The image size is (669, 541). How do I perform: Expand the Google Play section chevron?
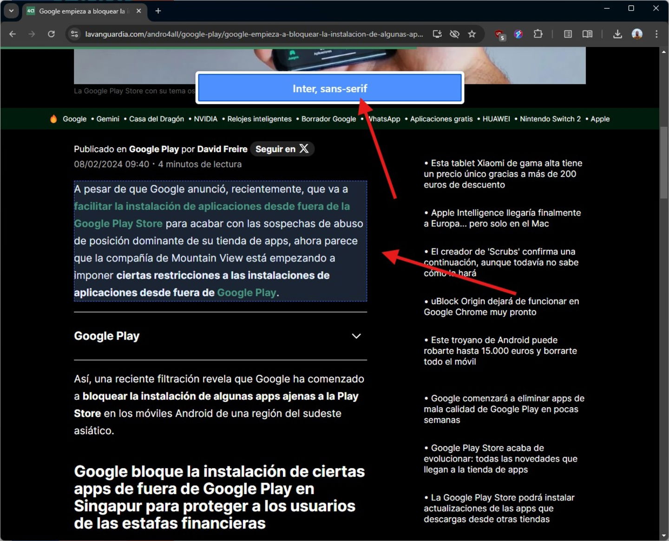point(356,336)
